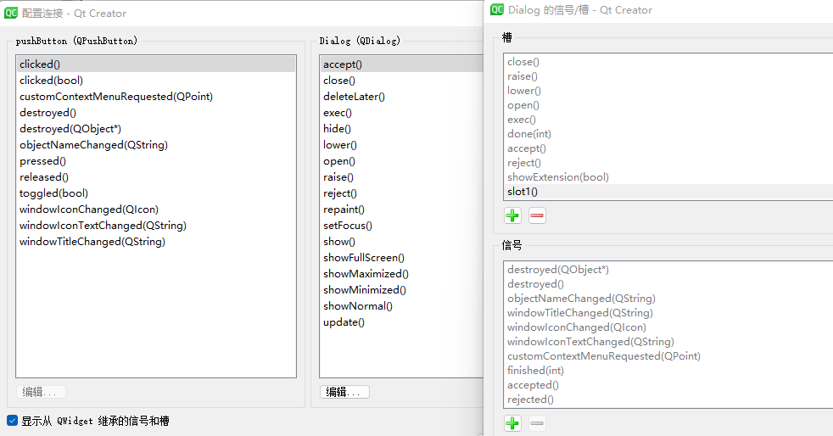Select the toggled(bool) signal
Image resolution: width=833 pixels, height=436 pixels.
[155, 193]
